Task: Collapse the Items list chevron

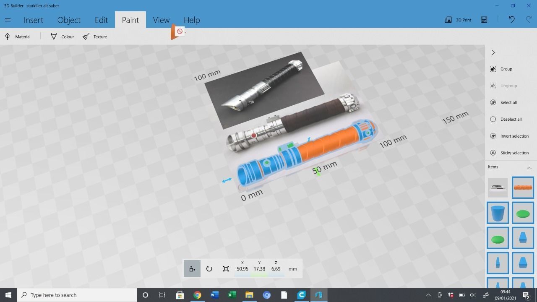Action: click(529, 167)
